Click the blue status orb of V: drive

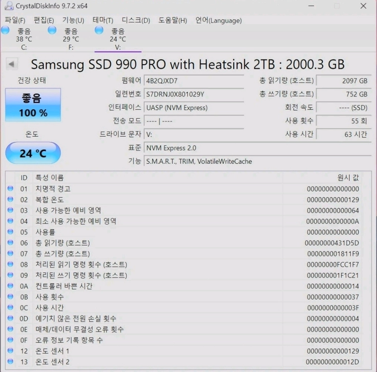pos(99,30)
